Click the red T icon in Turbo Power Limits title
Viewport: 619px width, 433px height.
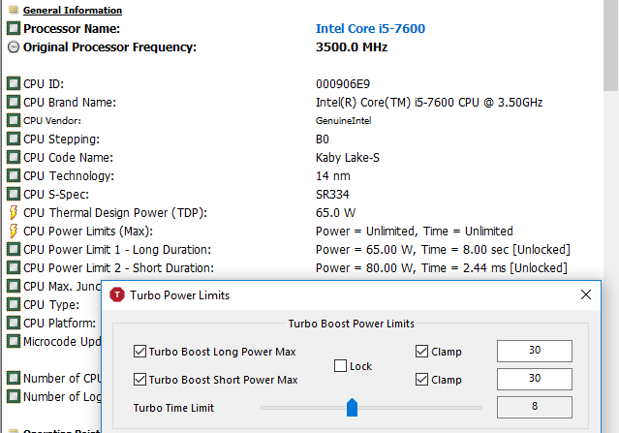coord(117,294)
